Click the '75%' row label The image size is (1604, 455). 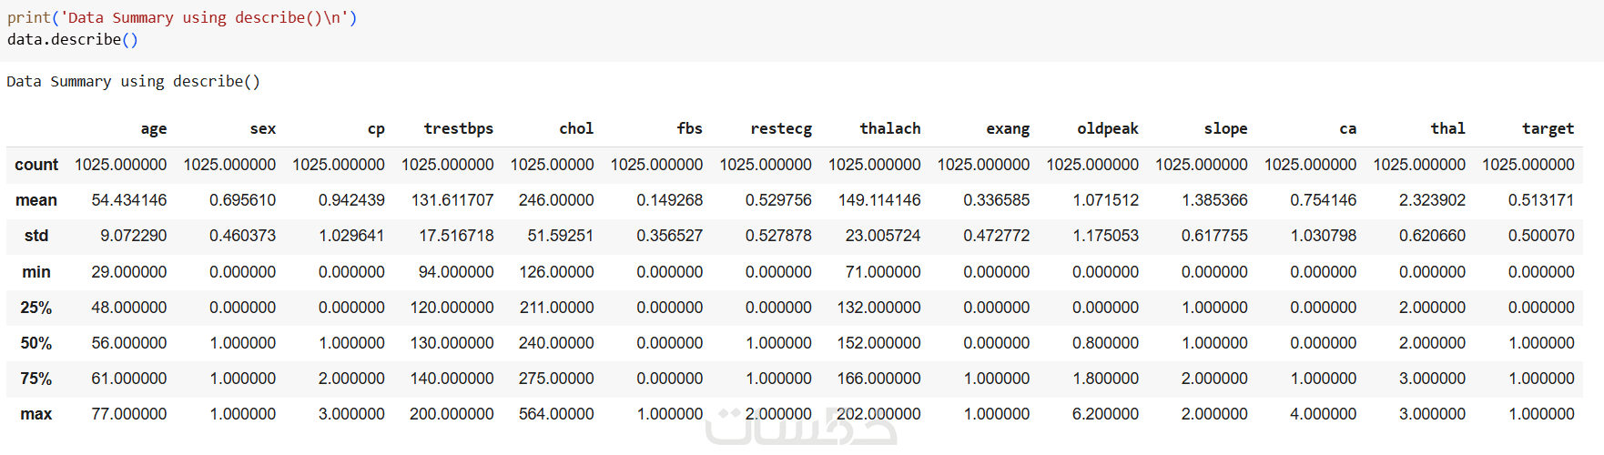point(36,379)
